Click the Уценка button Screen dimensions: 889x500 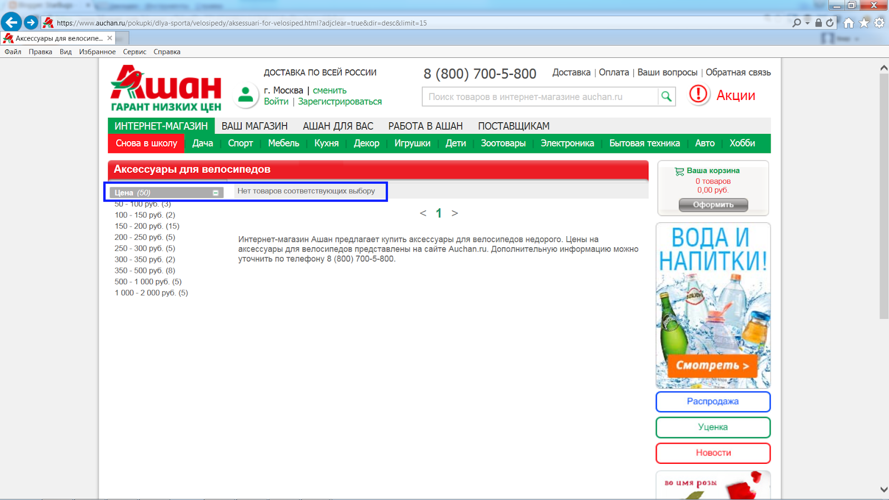[x=713, y=427]
